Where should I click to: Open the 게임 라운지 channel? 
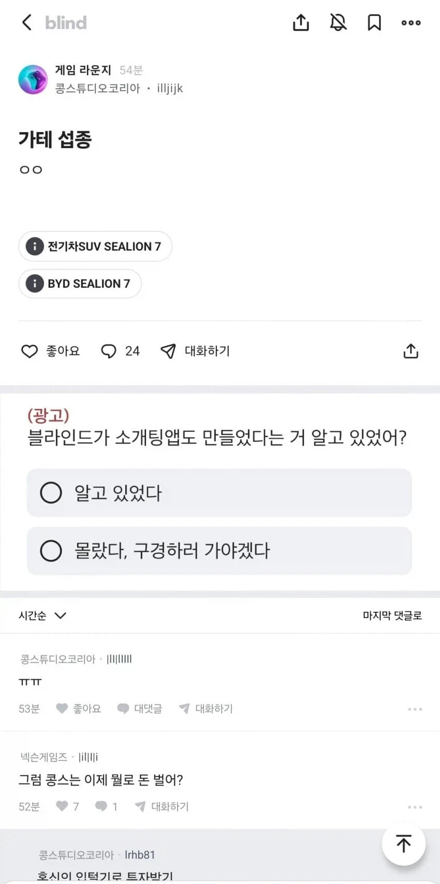(x=83, y=70)
